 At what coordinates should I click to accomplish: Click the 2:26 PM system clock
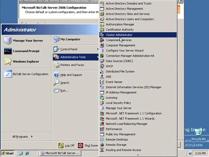pos(200,153)
